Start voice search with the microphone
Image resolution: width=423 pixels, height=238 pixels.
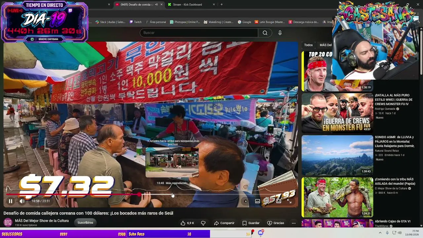click(x=280, y=33)
